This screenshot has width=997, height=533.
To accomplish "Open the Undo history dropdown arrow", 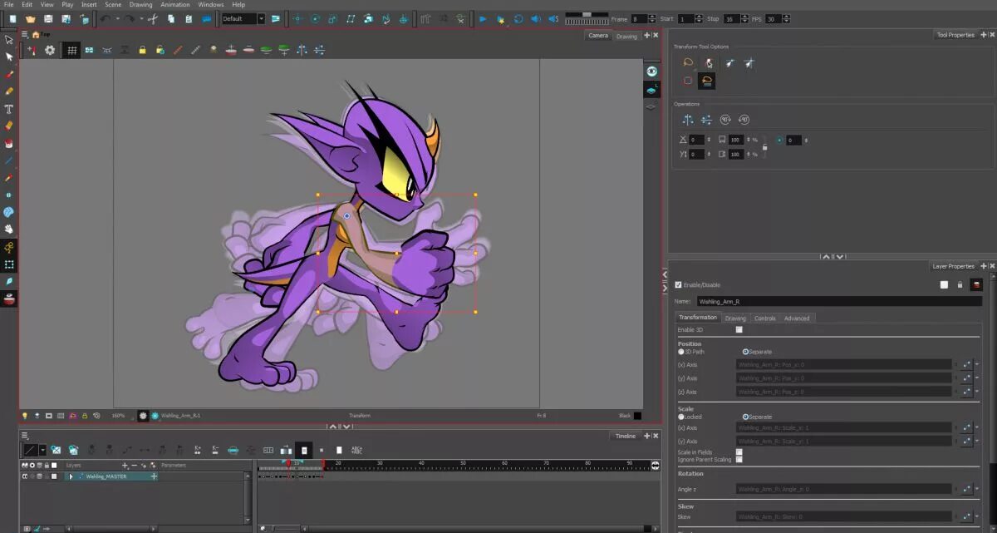I will click(x=117, y=18).
